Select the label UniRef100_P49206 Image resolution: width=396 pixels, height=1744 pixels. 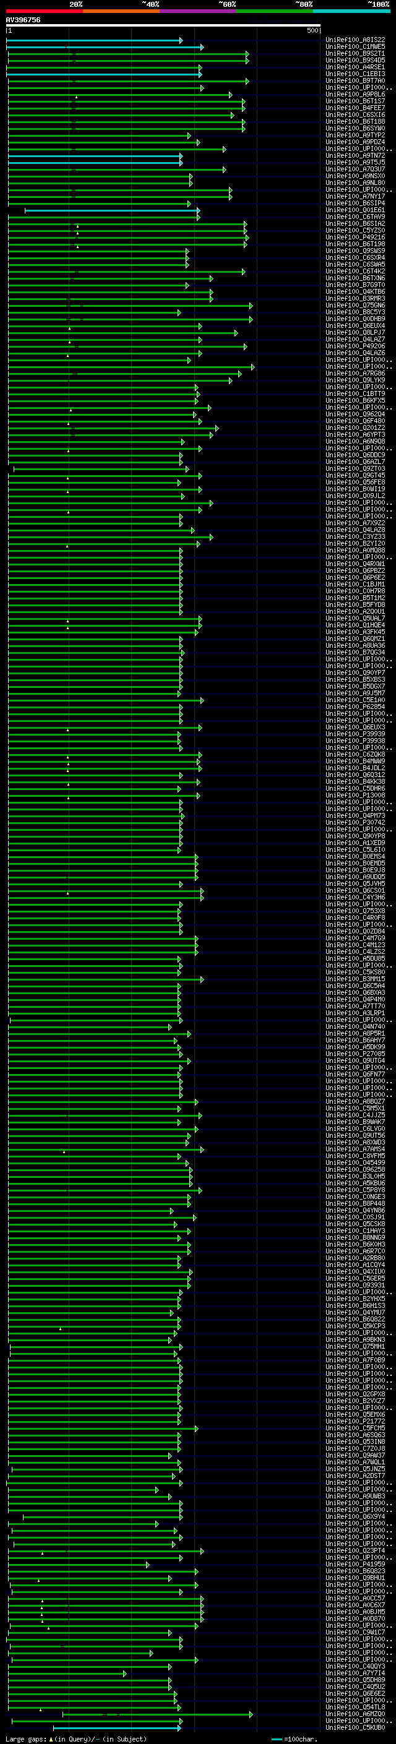point(355,346)
